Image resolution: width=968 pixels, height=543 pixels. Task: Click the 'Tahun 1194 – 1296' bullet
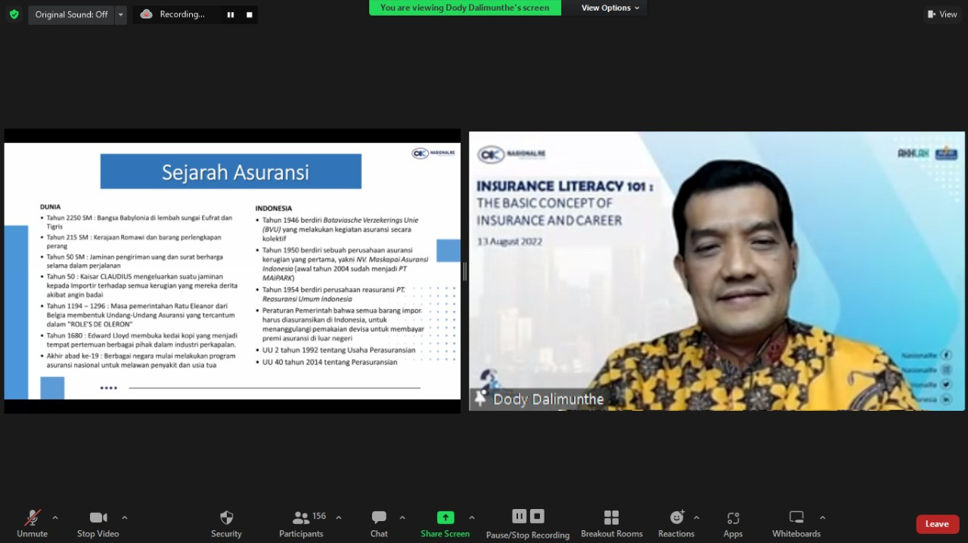tap(138, 315)
